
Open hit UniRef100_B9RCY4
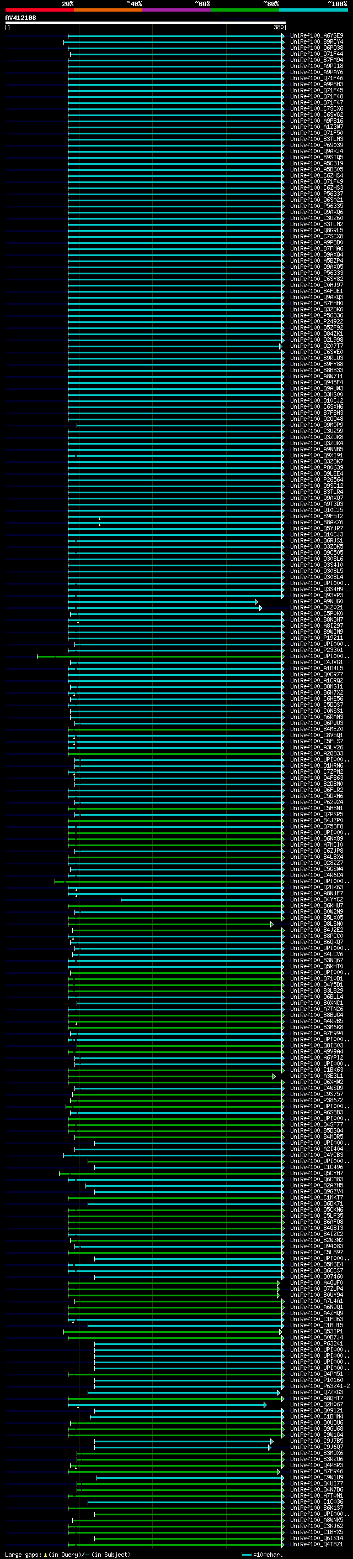click(x=317, y=42)
